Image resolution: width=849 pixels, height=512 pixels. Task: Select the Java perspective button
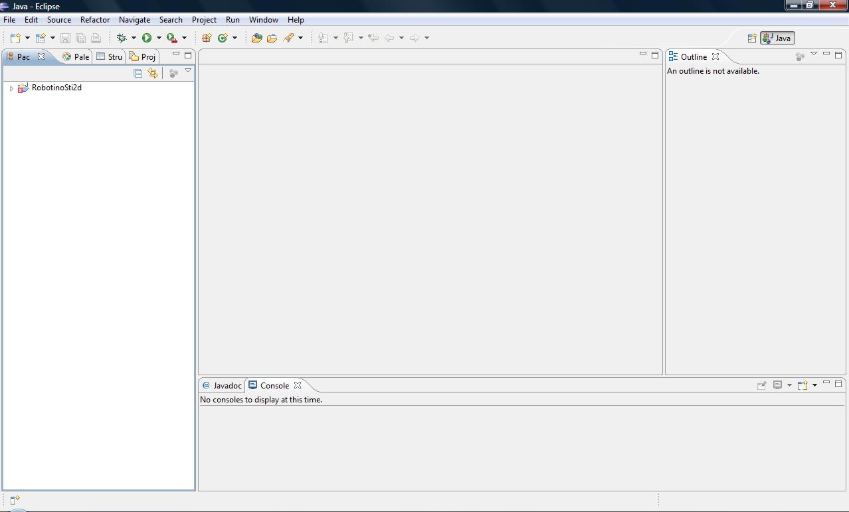[777, 39]
